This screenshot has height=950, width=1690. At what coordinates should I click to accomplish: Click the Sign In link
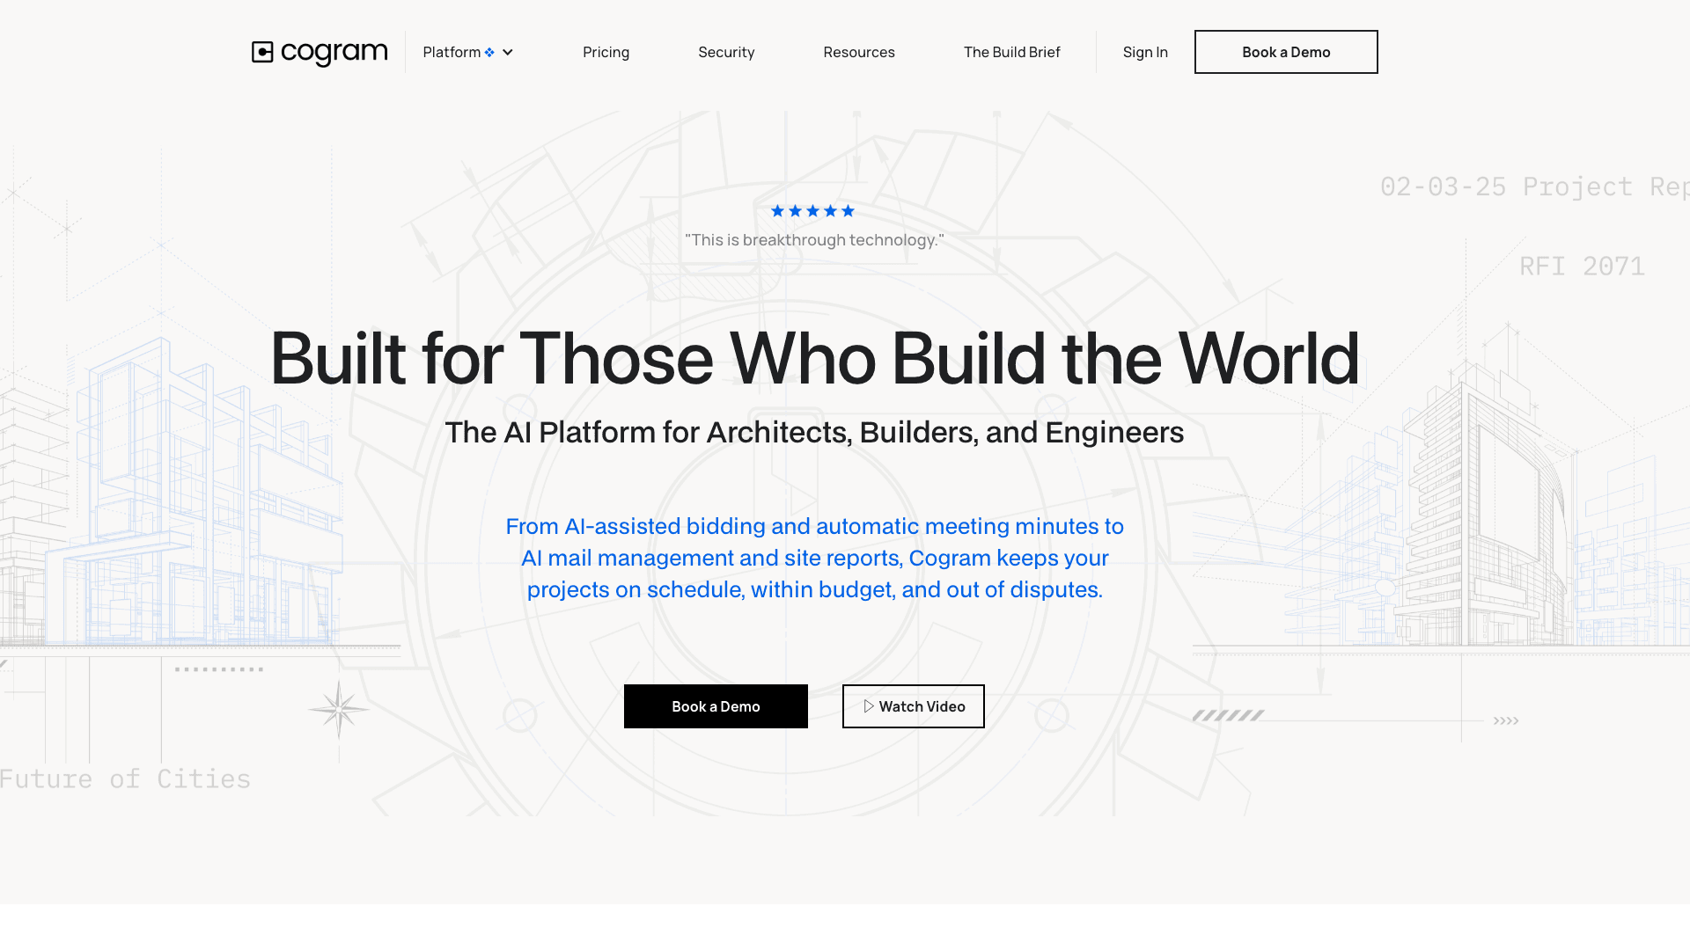(x=1144, y=53)
